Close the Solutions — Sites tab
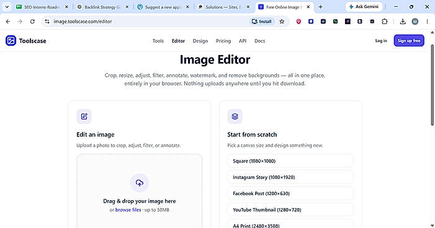This screenshot has height=228, width=435. [248, 7]
